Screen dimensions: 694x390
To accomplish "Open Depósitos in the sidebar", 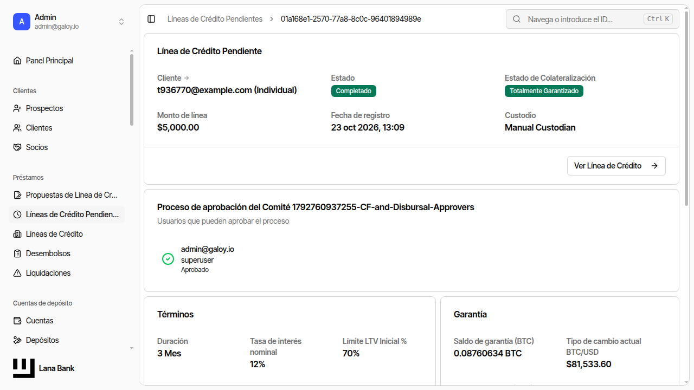I will pyautogui.click(x=67, y=340).
